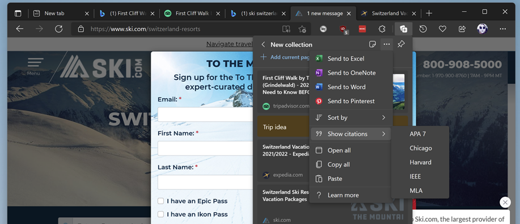Select Open all in the menu
The height and width of the screenshot is (224, 520).
(x=351, y=150)
